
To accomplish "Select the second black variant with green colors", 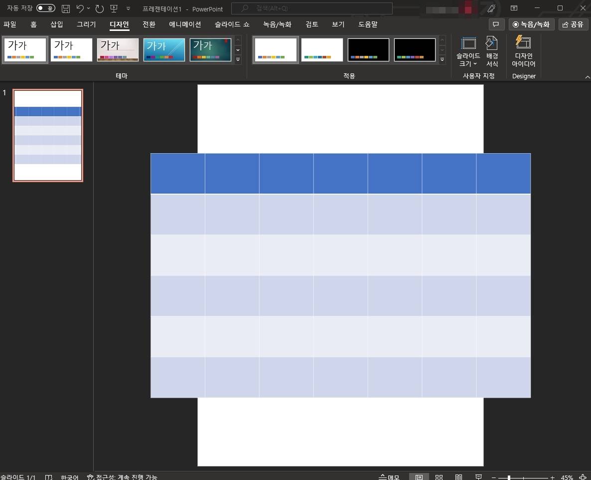I will point(415,50).
